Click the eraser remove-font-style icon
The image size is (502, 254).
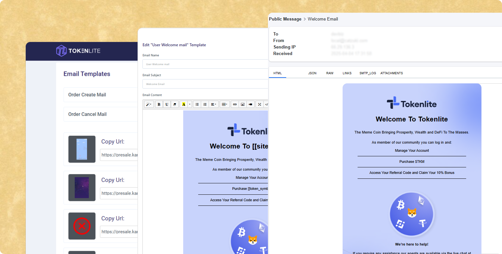pos(175,104)
